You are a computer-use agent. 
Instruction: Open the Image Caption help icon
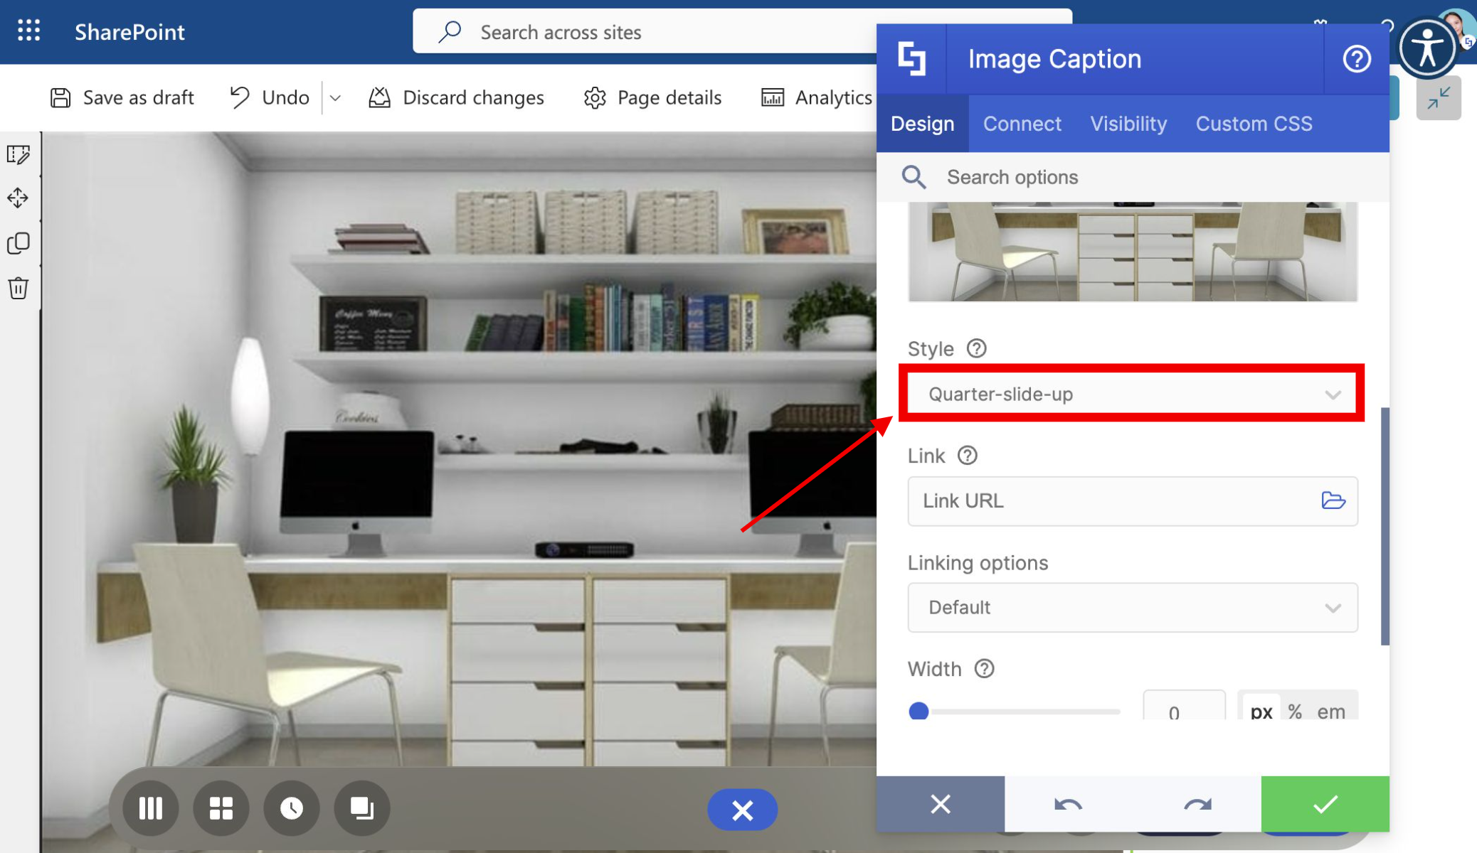click(x=1356, y=59)
